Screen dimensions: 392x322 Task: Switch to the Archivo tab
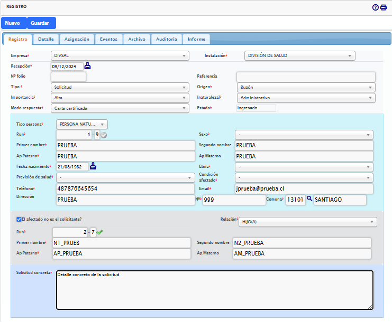pos(136,39)
